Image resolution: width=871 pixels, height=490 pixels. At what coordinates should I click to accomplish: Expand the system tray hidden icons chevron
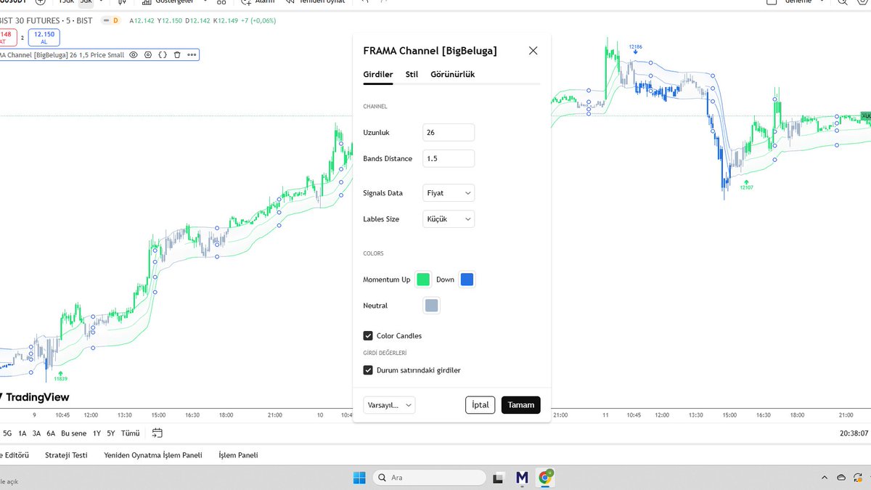(825, 477)
